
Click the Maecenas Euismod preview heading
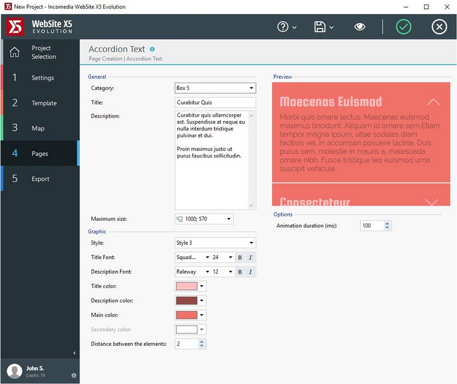click(x=331, y=102)
